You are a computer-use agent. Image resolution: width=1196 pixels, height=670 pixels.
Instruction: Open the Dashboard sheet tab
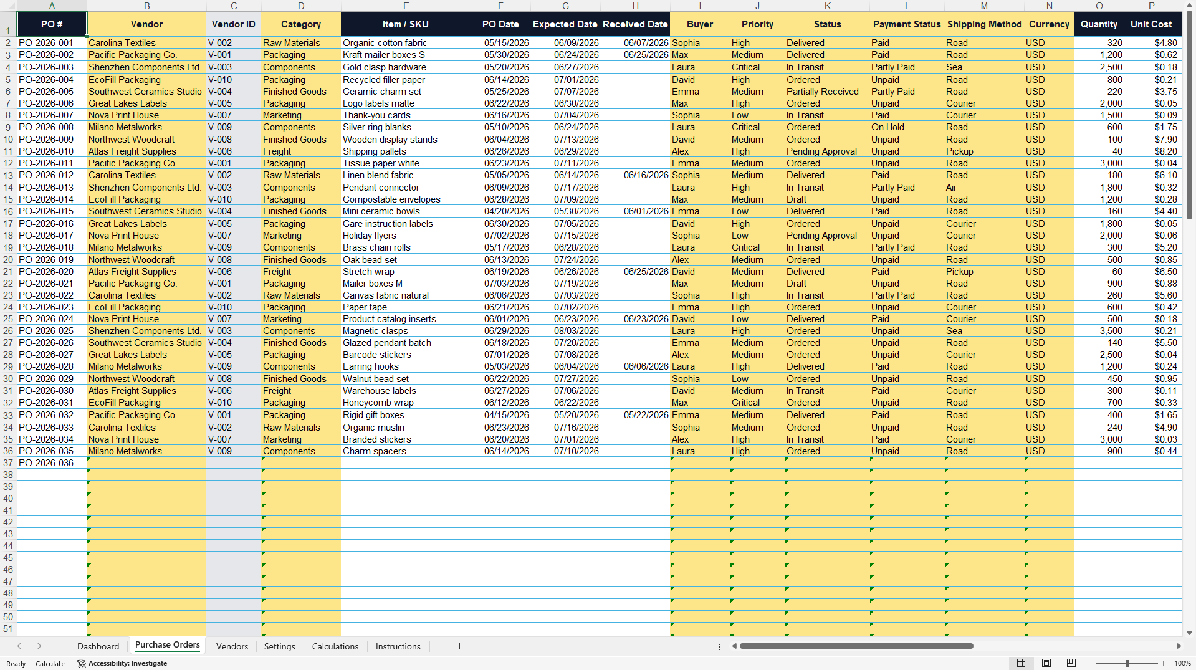(x=98, y=646)
